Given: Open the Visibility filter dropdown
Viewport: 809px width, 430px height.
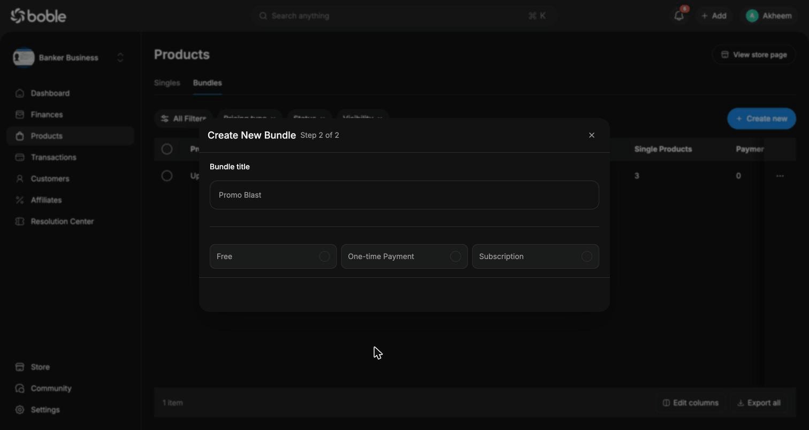Looking at the screenshot, I should point(362,119).
